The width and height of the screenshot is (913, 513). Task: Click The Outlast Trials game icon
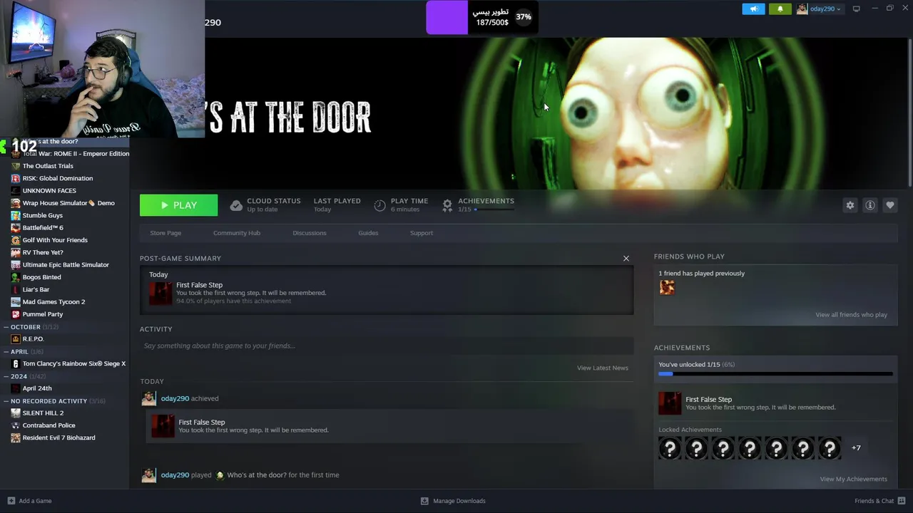click(x=16, y=166)
